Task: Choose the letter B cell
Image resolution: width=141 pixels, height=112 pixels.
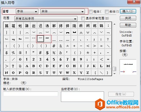Action: point(34,66)
